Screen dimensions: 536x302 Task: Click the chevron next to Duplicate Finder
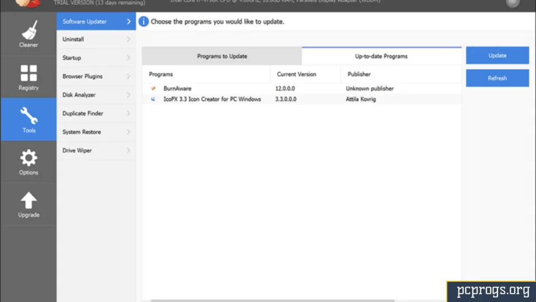pyautogui.click(x=129, y=114)
